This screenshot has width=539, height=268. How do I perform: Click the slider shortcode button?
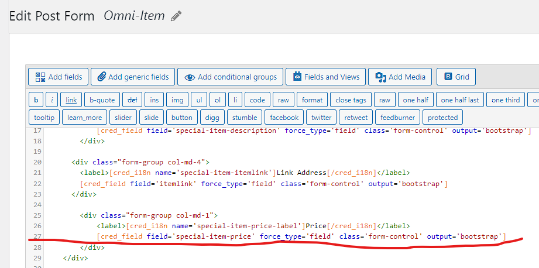[123, 118]
